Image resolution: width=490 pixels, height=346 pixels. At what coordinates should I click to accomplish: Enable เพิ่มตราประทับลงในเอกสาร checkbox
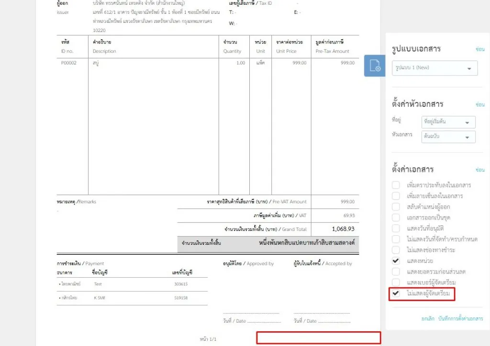coord(396,184)
